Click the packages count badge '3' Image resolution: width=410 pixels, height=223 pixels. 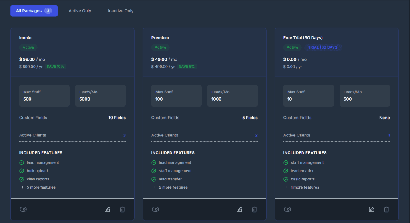[x=48, y=11]
